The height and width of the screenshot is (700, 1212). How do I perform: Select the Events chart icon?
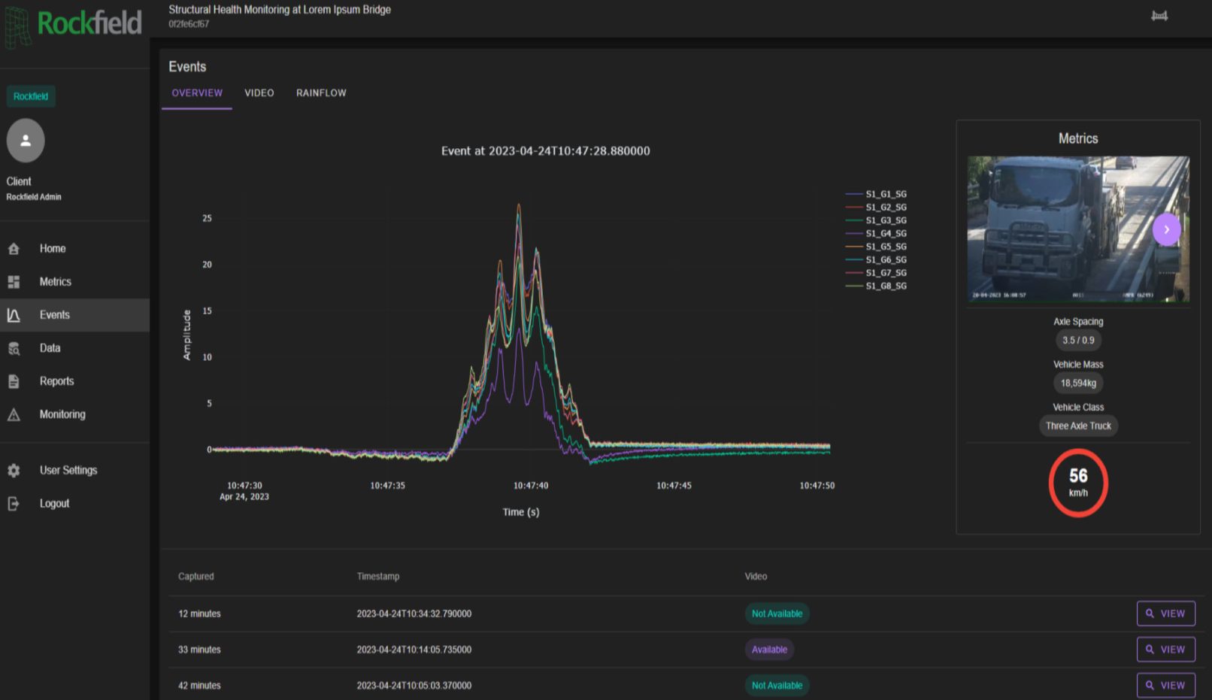[x=14, y=315]
